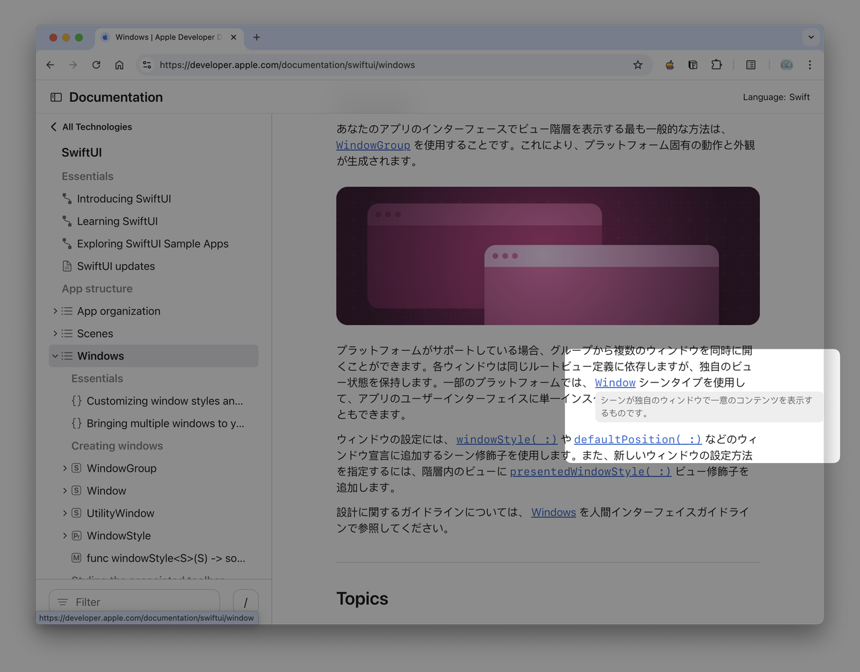Open the windowStyle(_:) link
Screen dimensions: 860x672
pos(507,439)
